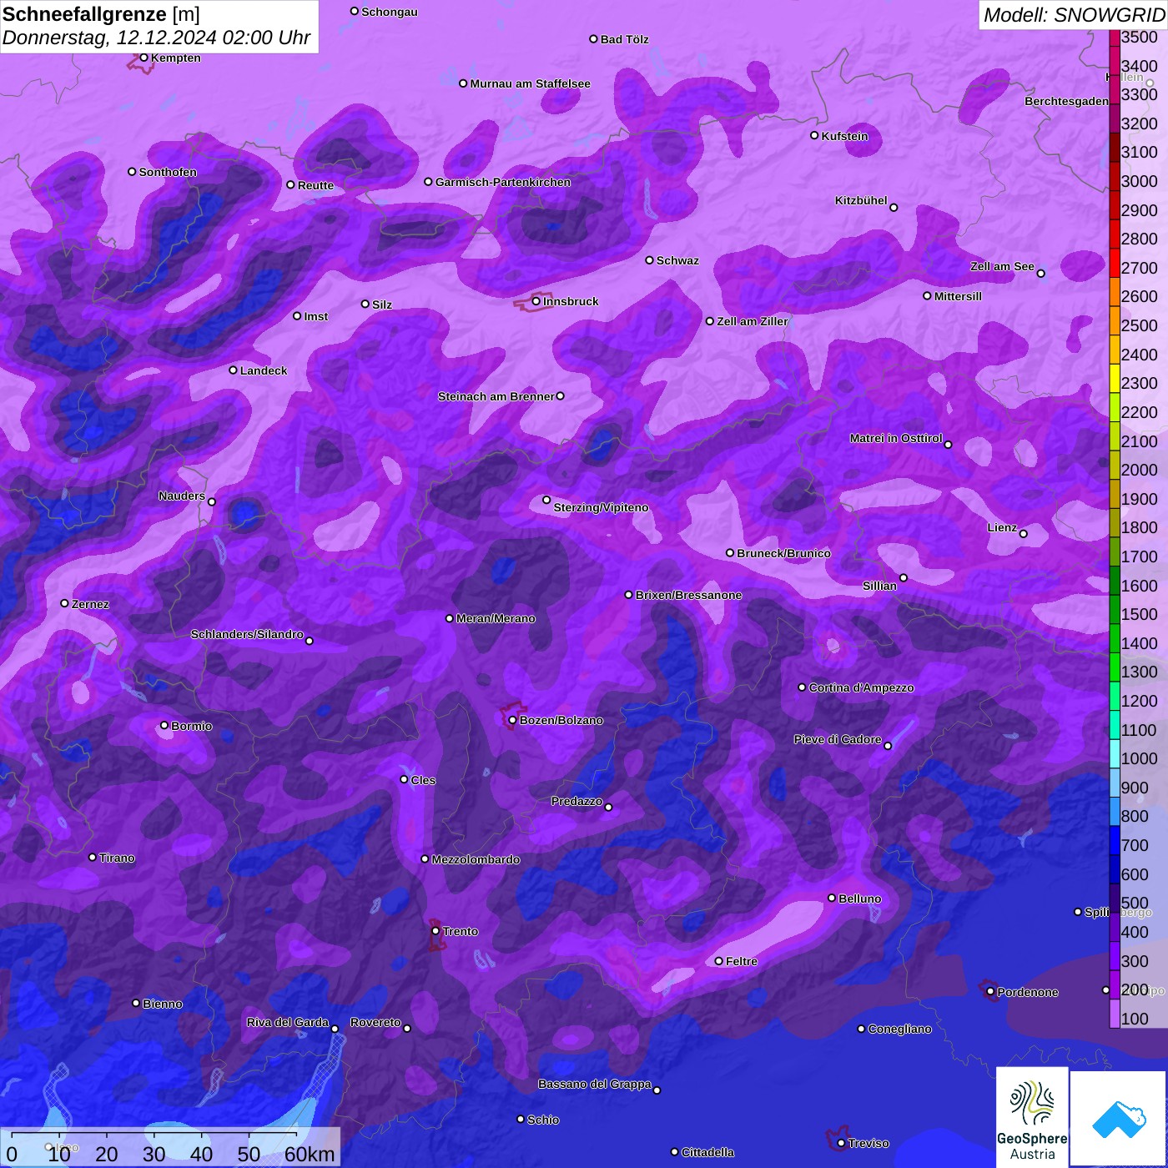Screen dimensions: 1168x1168
Task: Click the Kitzbühel location dot
Action: (894, 208)
